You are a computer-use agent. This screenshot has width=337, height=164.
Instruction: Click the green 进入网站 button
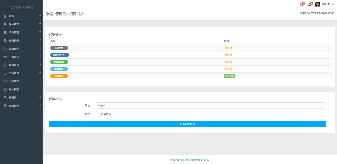[229, 76]
